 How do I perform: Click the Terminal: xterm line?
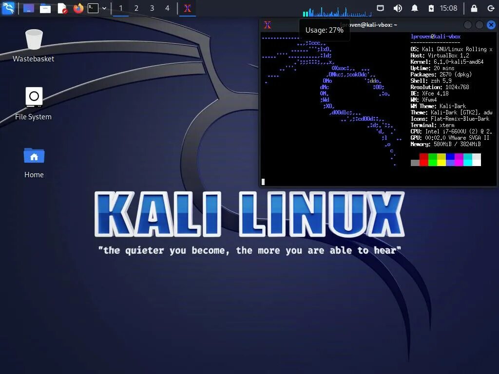pos(432,125)
